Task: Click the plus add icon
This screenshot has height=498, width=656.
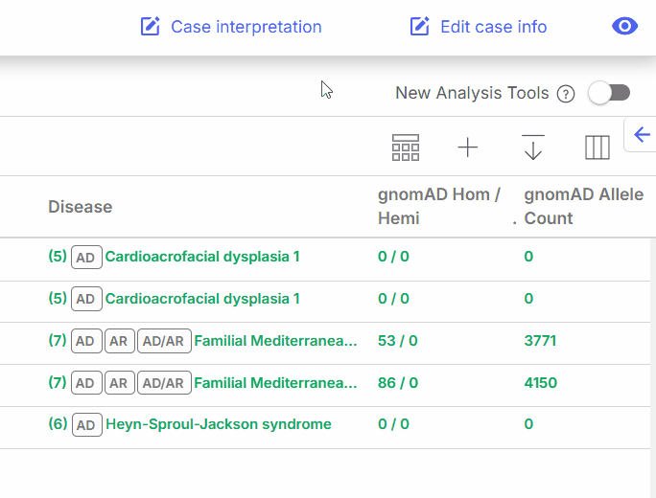Action: tap(467, 147)
